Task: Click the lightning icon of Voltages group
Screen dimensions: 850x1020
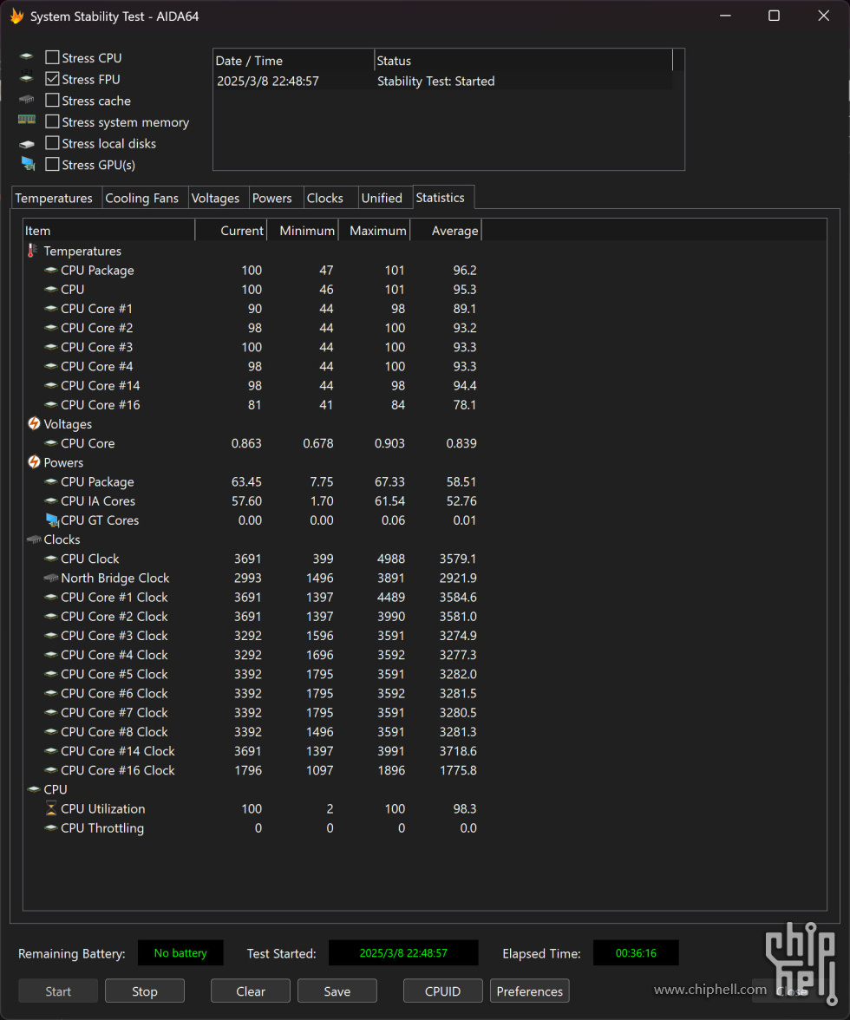Action: (34, 424)
